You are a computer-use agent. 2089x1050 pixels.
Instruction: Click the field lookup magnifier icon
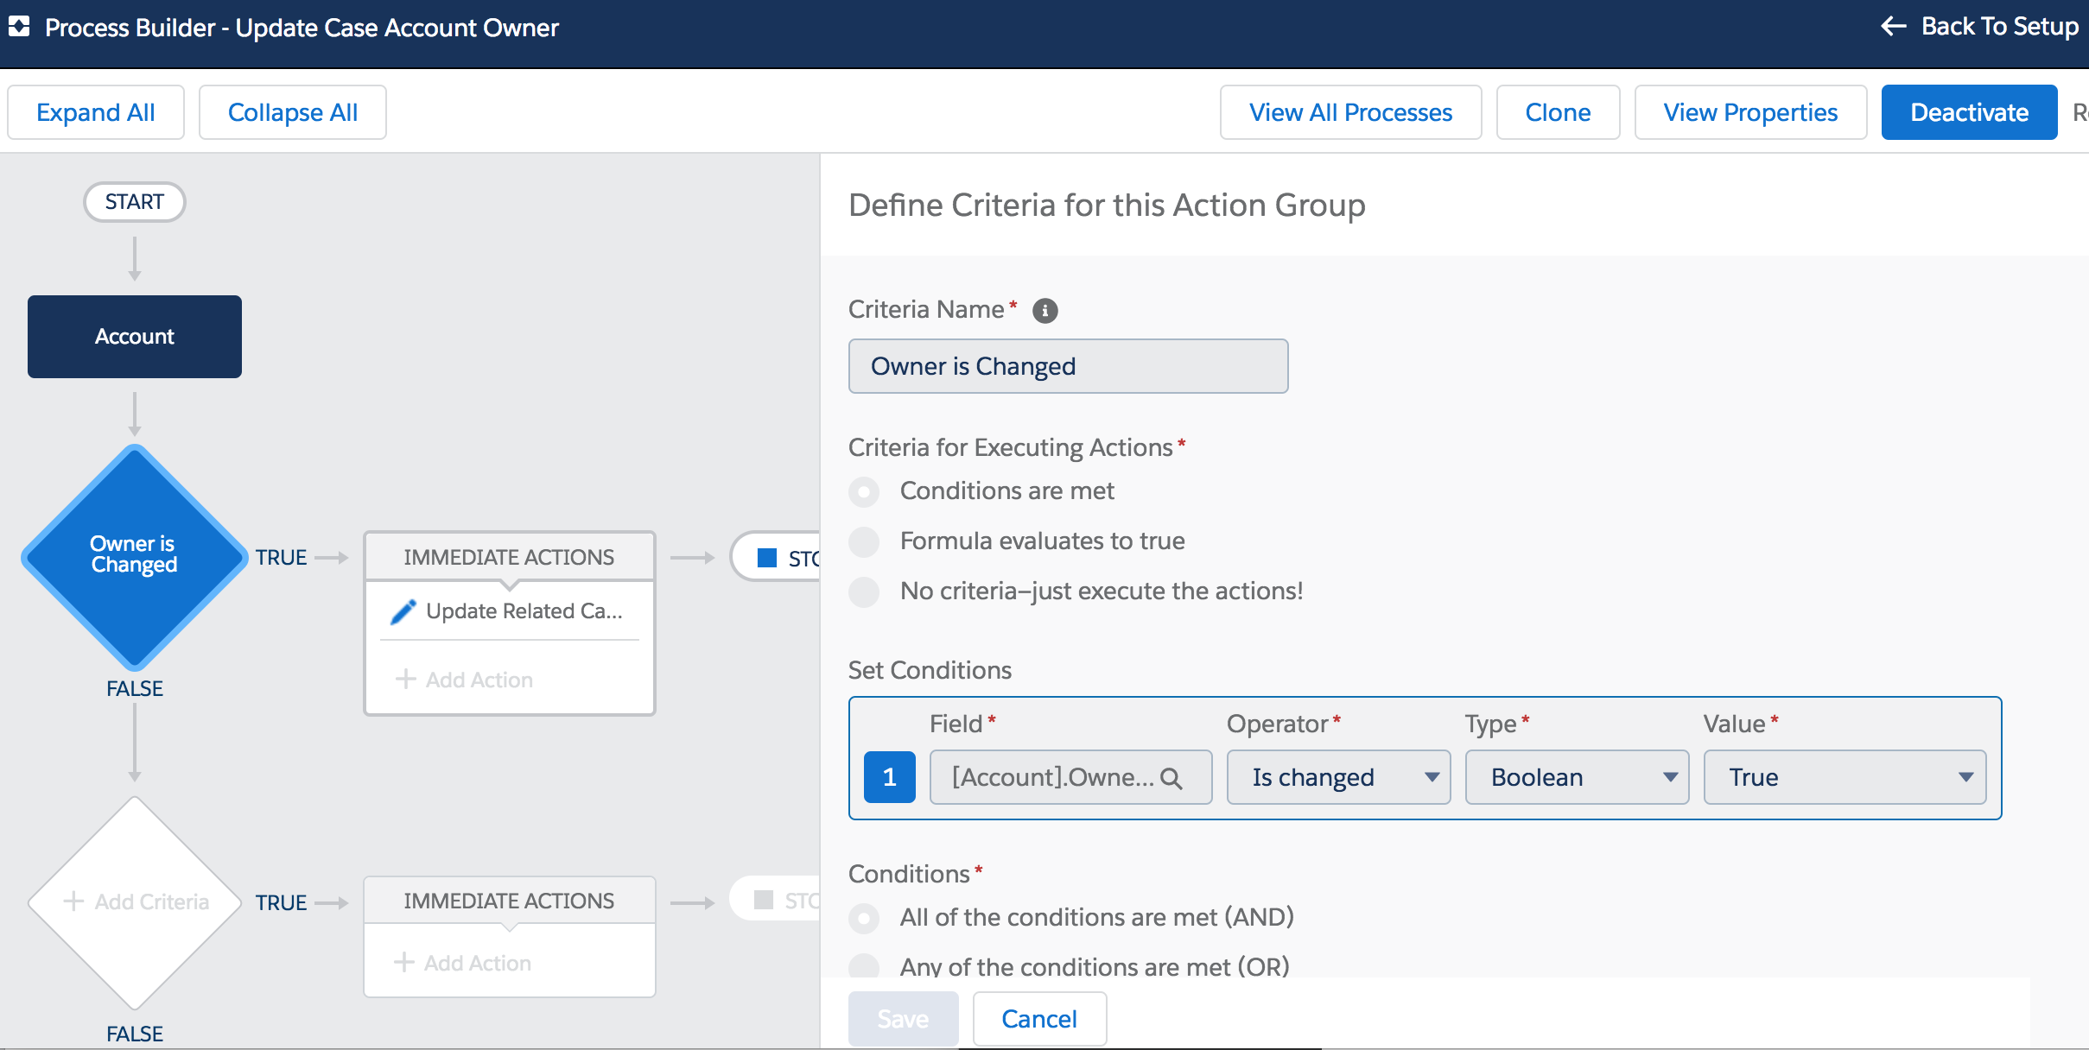coord(1171,778)
